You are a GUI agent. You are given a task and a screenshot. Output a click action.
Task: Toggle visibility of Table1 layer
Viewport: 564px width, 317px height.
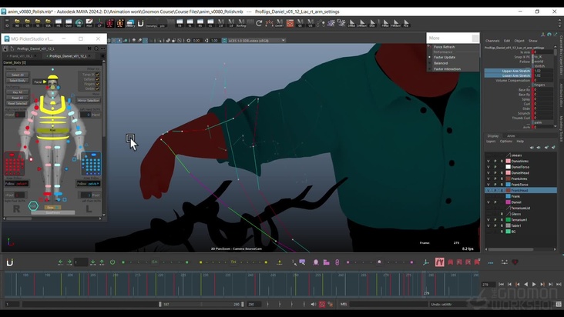488,226
